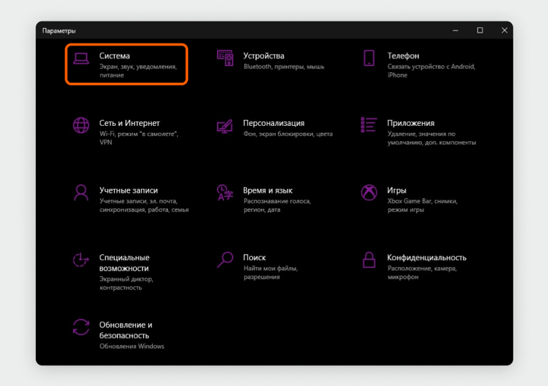Open the Персонализация monitor-and-brush icon

click(x=225, y=126)
